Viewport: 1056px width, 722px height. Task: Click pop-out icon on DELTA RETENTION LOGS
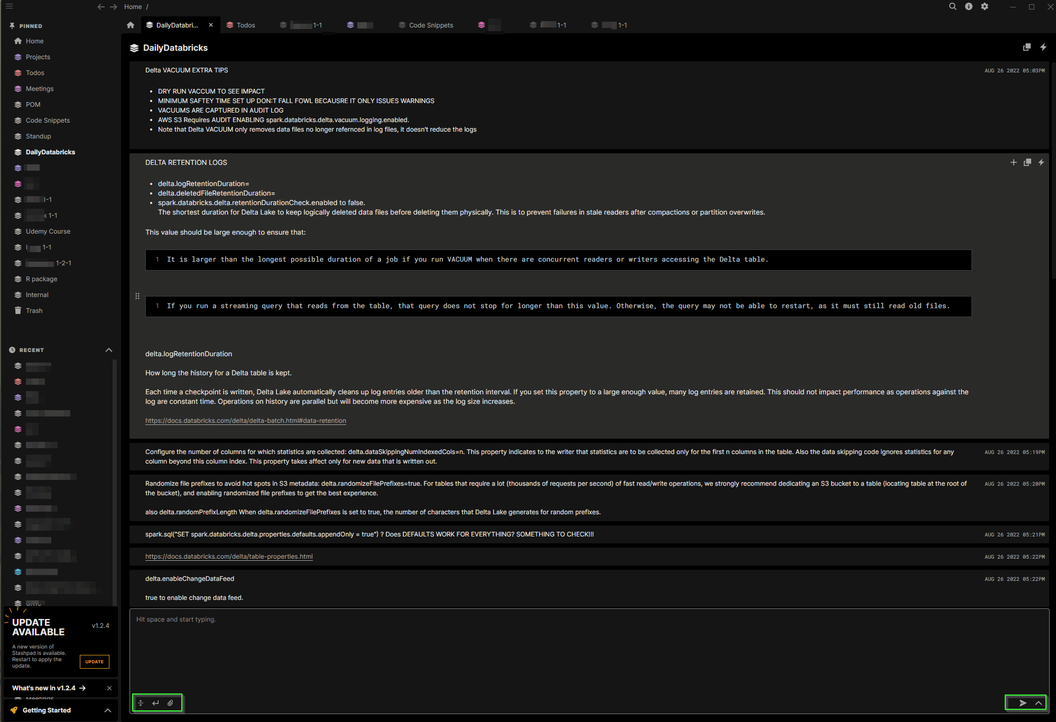(x=1027, y=162)
